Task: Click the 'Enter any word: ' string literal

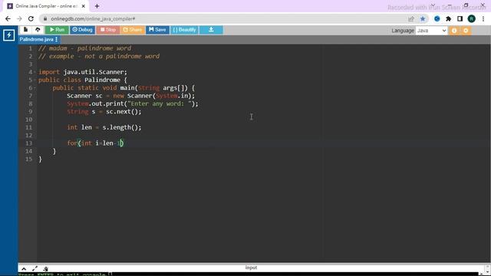Action: [x=160, y=103]
